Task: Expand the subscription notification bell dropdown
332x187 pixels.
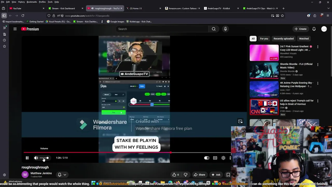Action: [62, 175]
